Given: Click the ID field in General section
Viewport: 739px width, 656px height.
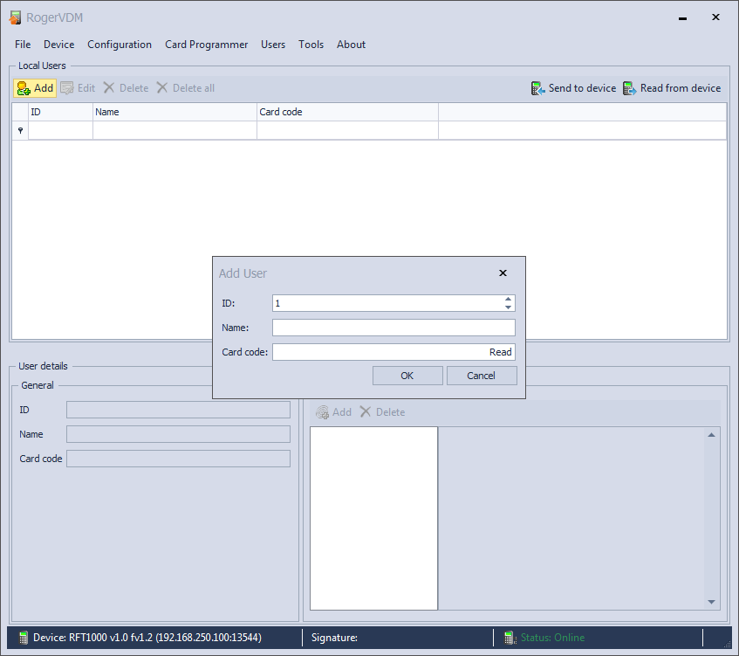Looking at the screenshot, I should click(178, 410).
